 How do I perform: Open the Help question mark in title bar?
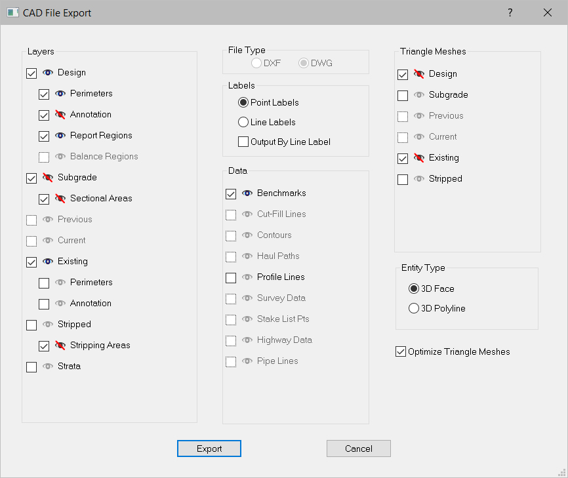tap(510, 13)
